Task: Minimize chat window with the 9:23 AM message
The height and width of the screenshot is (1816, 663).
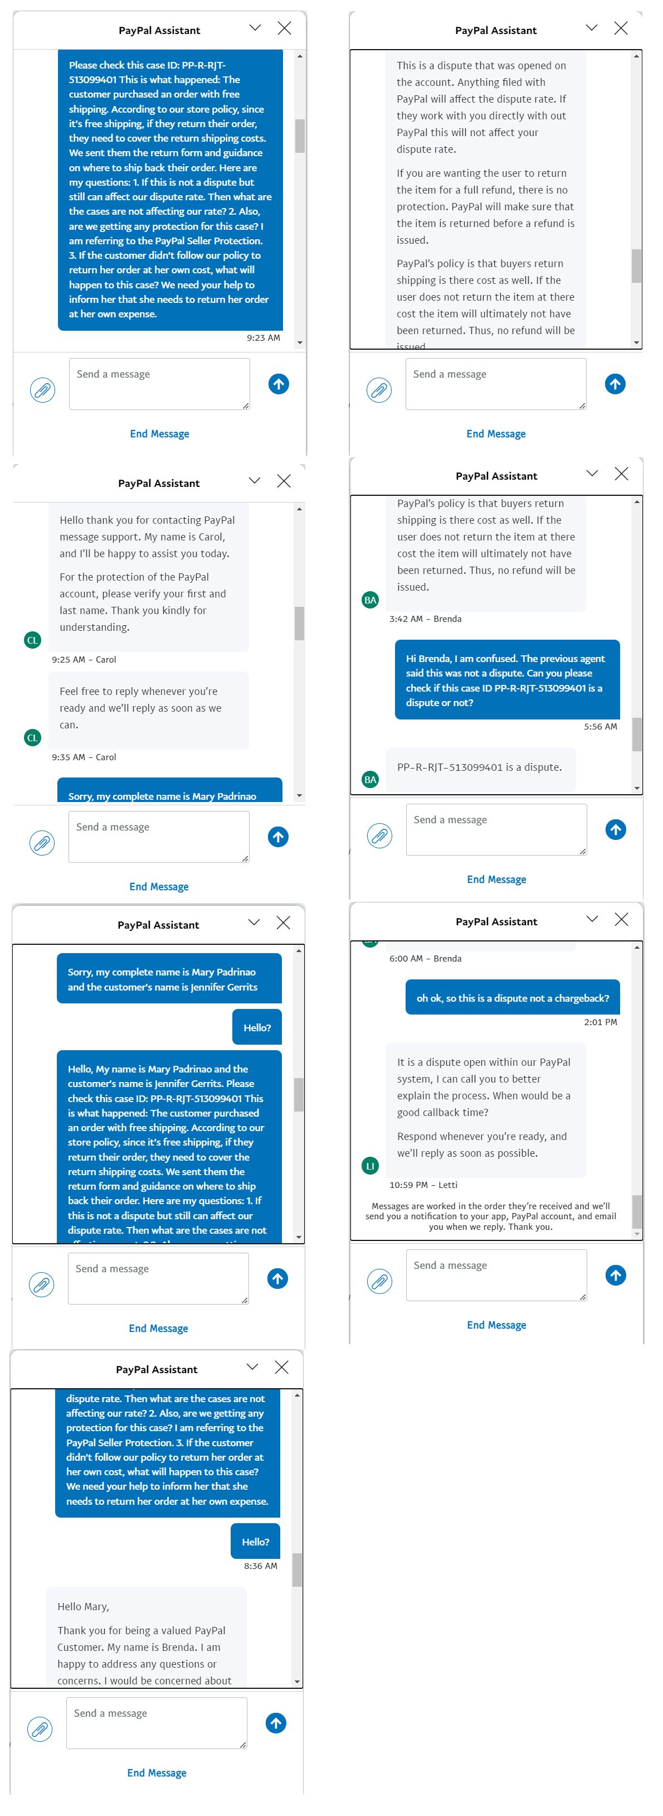Action: click(255, 28)
